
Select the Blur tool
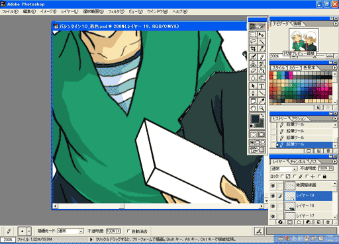(253, 77)
